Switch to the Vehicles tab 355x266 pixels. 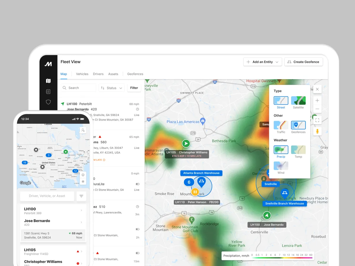(82, 74)
